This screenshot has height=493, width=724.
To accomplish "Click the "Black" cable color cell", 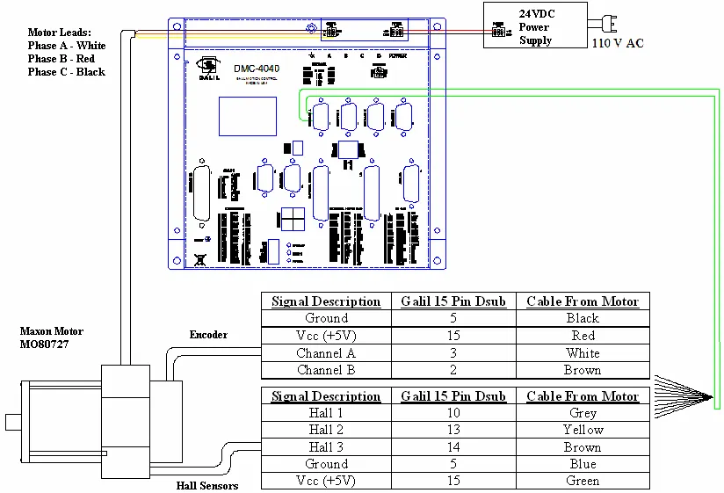I will [x=583, y=318].
